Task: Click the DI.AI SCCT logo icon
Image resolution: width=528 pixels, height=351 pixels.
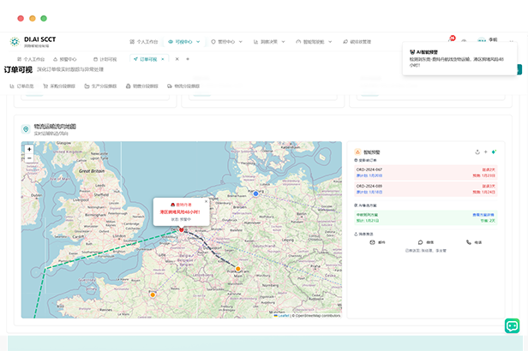Action: [x=15, y=41]
